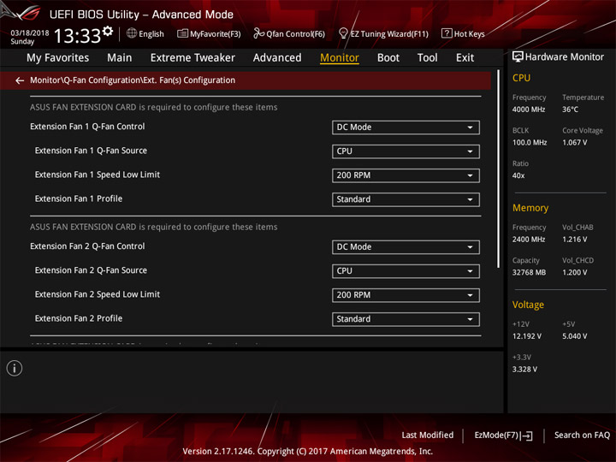Switch to My Favorites tab

click(58, 58)
